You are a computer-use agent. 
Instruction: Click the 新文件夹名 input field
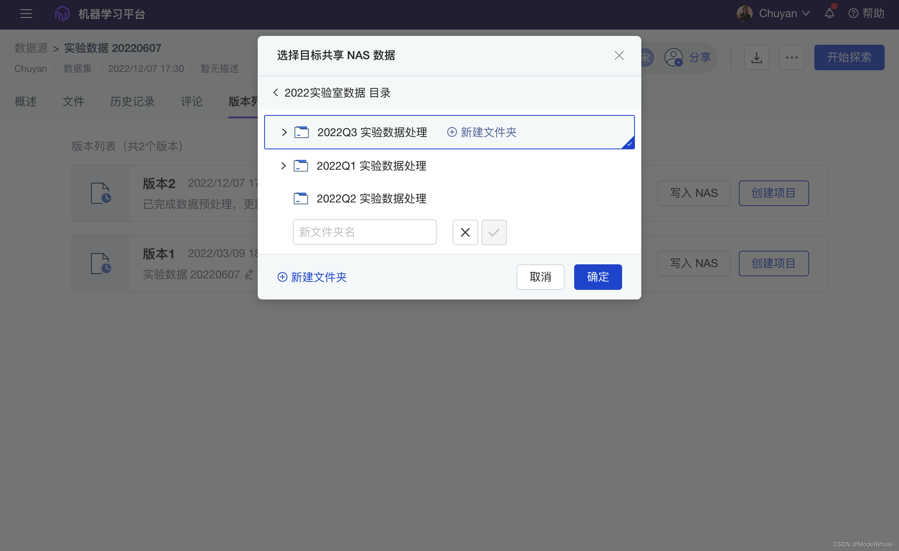pos(364,232)
